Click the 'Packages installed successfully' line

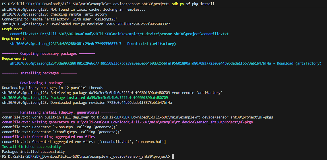pos(34,152)
